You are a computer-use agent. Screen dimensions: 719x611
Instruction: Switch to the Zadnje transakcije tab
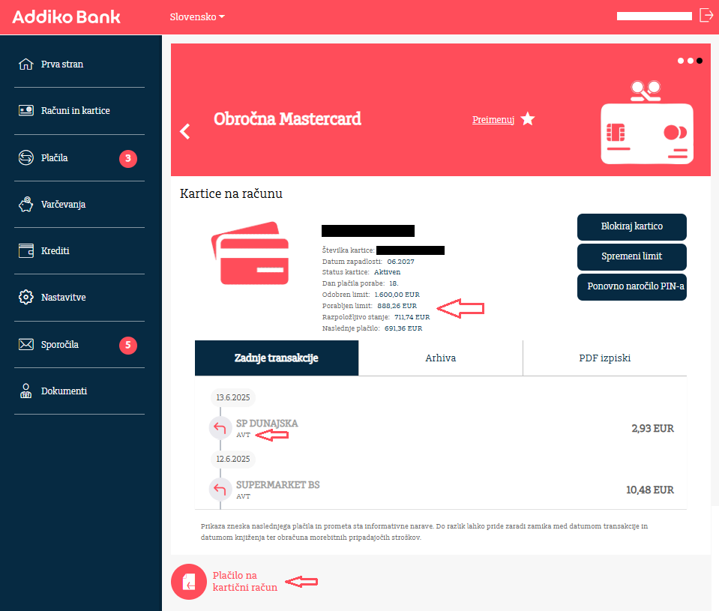277,358
